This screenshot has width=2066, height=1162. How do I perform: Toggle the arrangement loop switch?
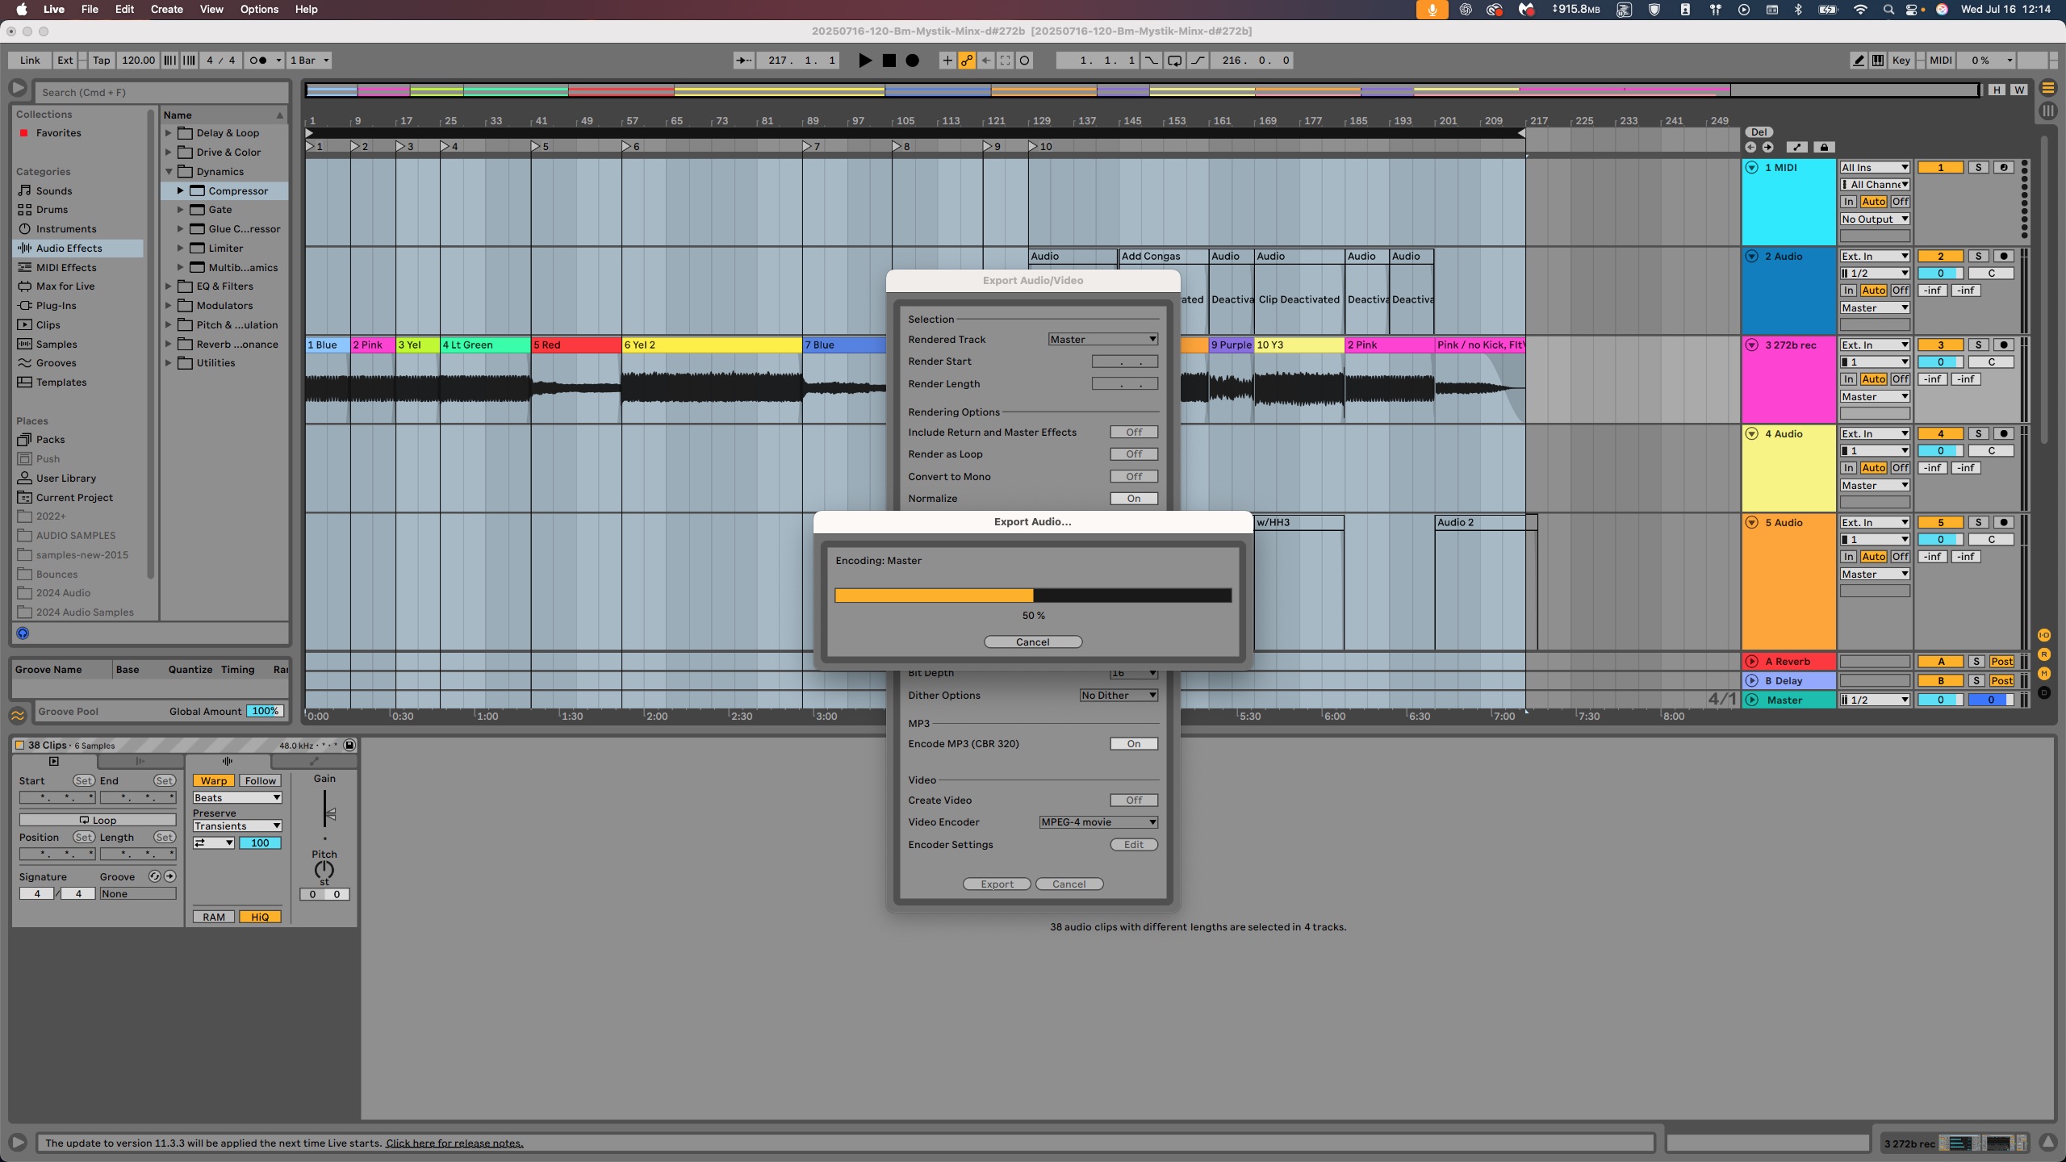(1174, 60)
